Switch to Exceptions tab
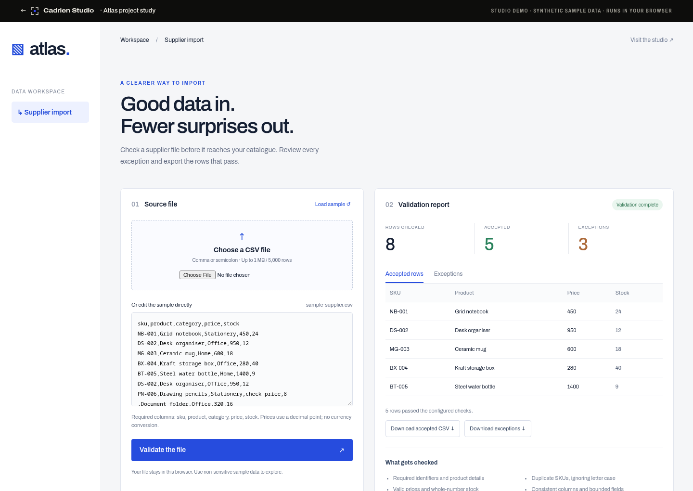693x491 pixels. tap(448, 274)
